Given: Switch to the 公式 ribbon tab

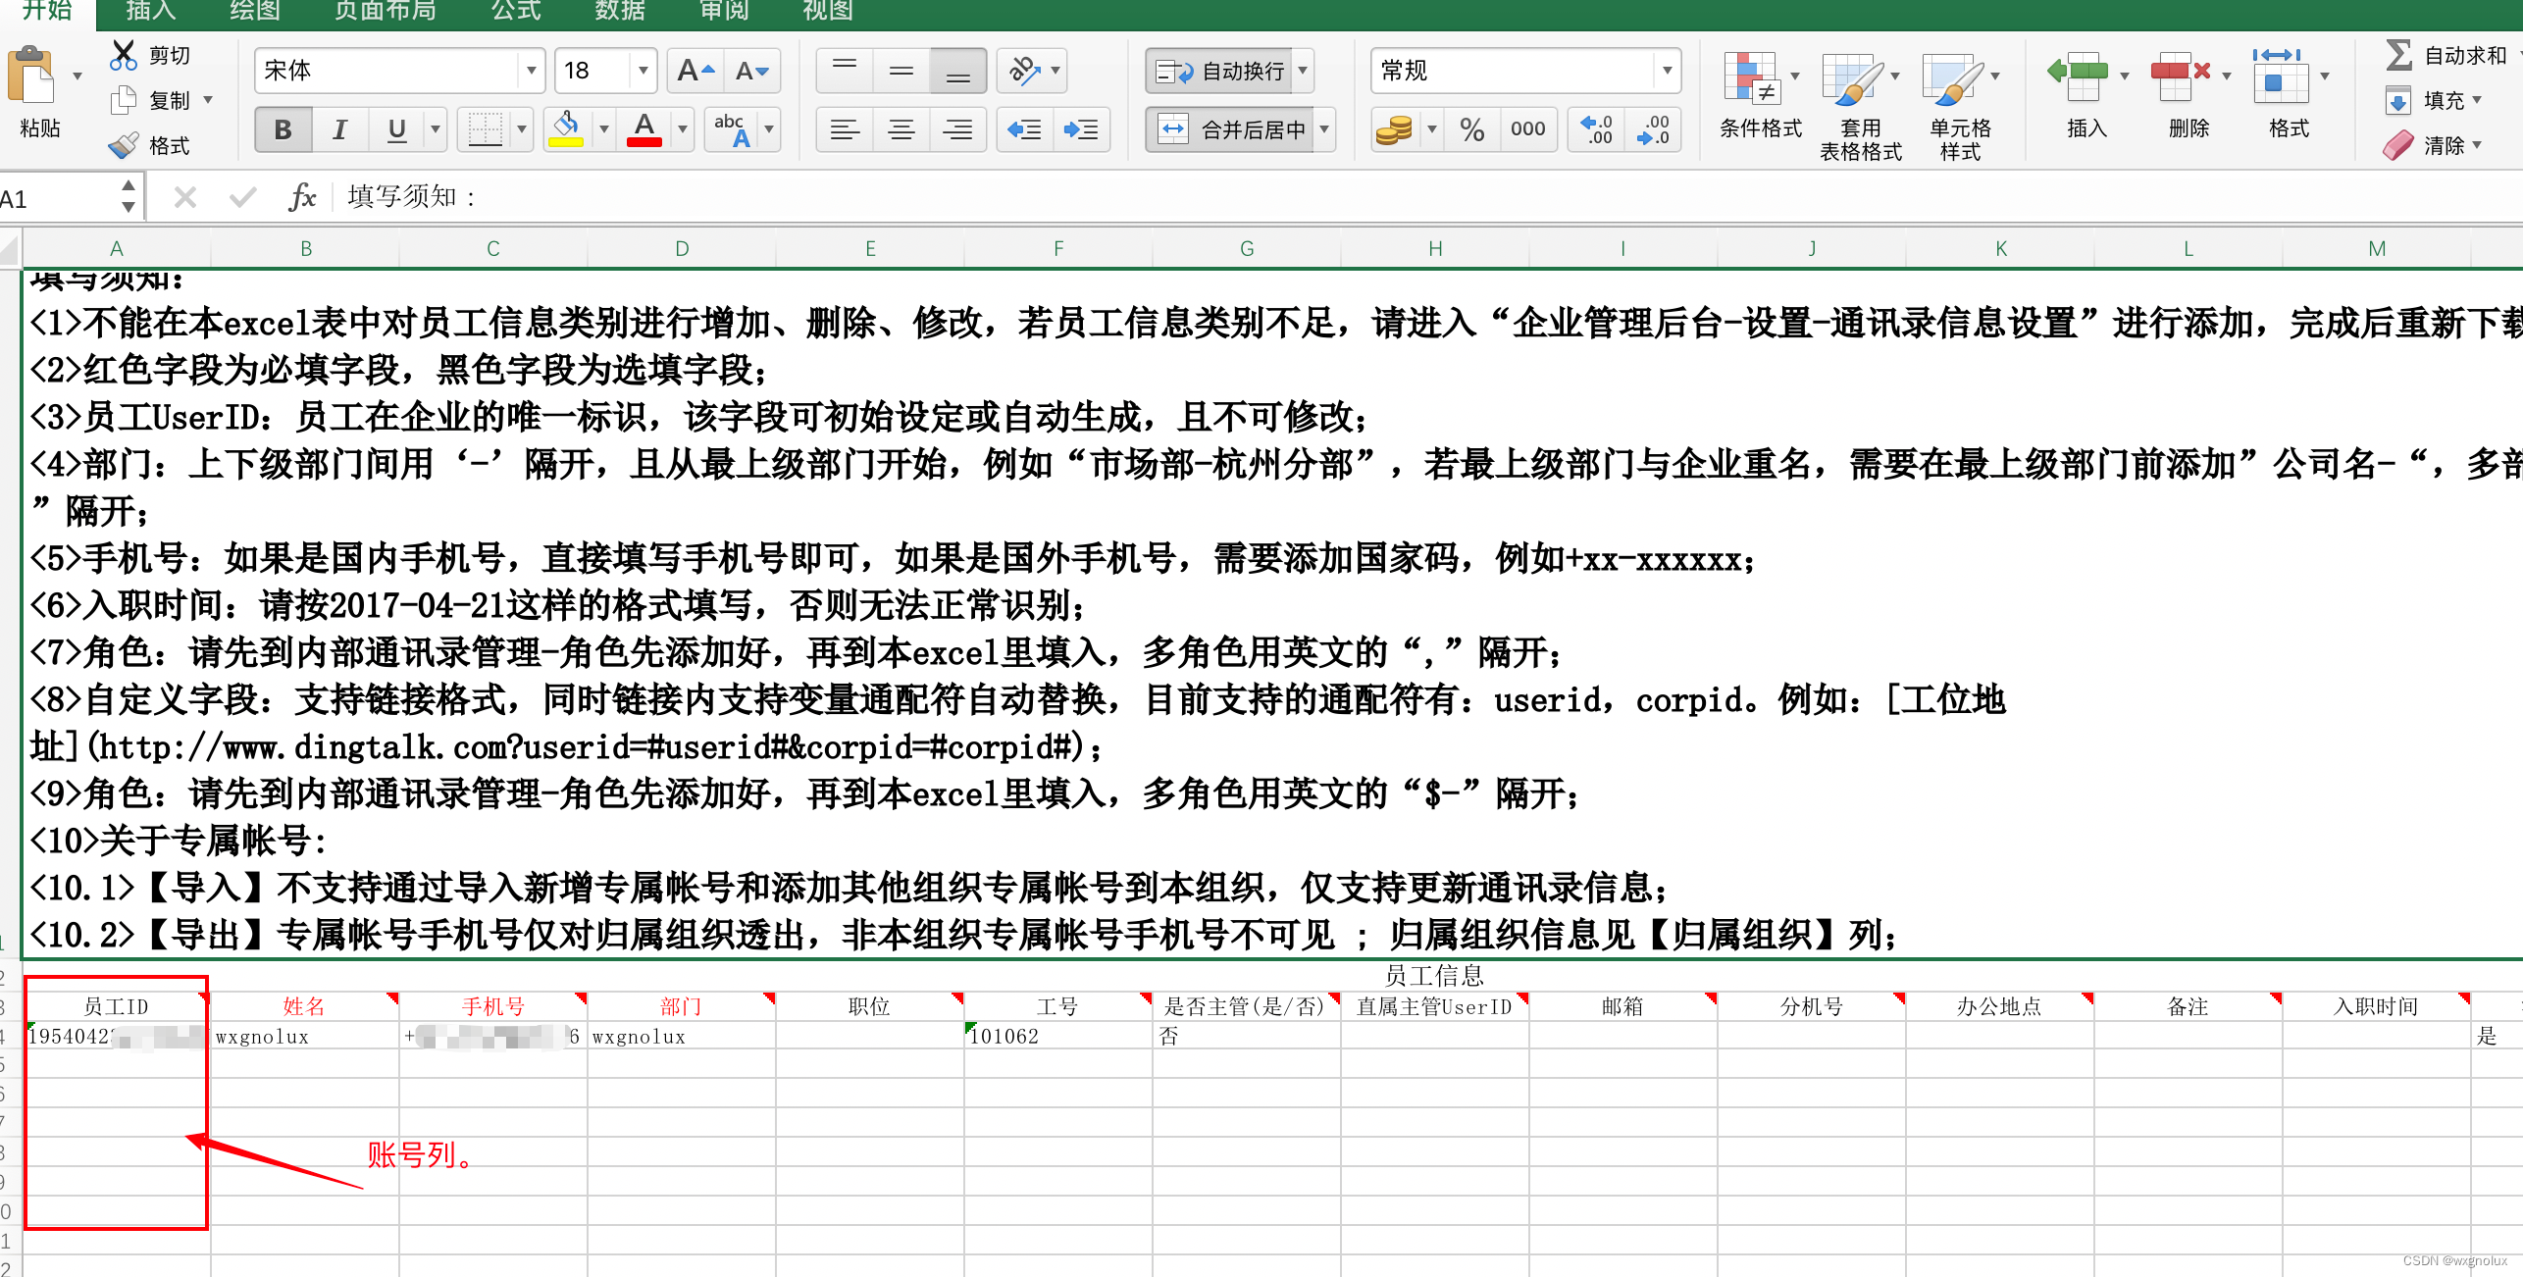Looking at the screenshot, I should click(516, 11).
